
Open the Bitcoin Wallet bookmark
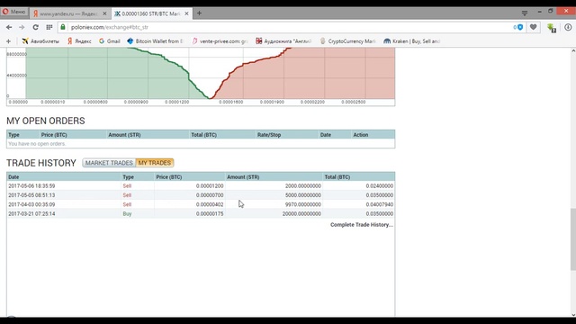155,41
